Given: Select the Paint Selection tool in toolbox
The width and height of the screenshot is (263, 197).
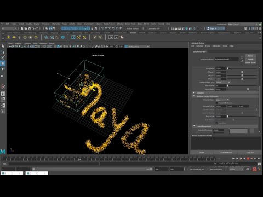Looking at the screenshot, I should click(x=3, y=57).
